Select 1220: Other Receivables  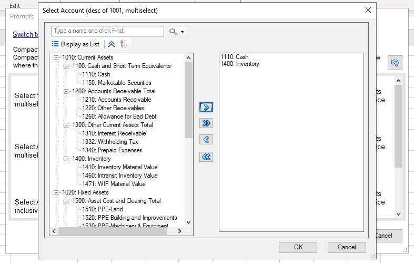coord(113,108)
